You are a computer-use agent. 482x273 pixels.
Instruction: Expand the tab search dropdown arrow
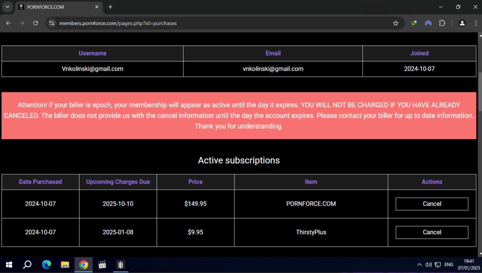[x=8, y=7]
